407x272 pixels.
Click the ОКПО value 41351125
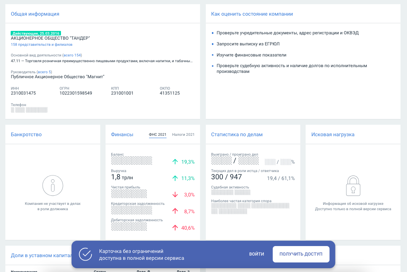170,93
